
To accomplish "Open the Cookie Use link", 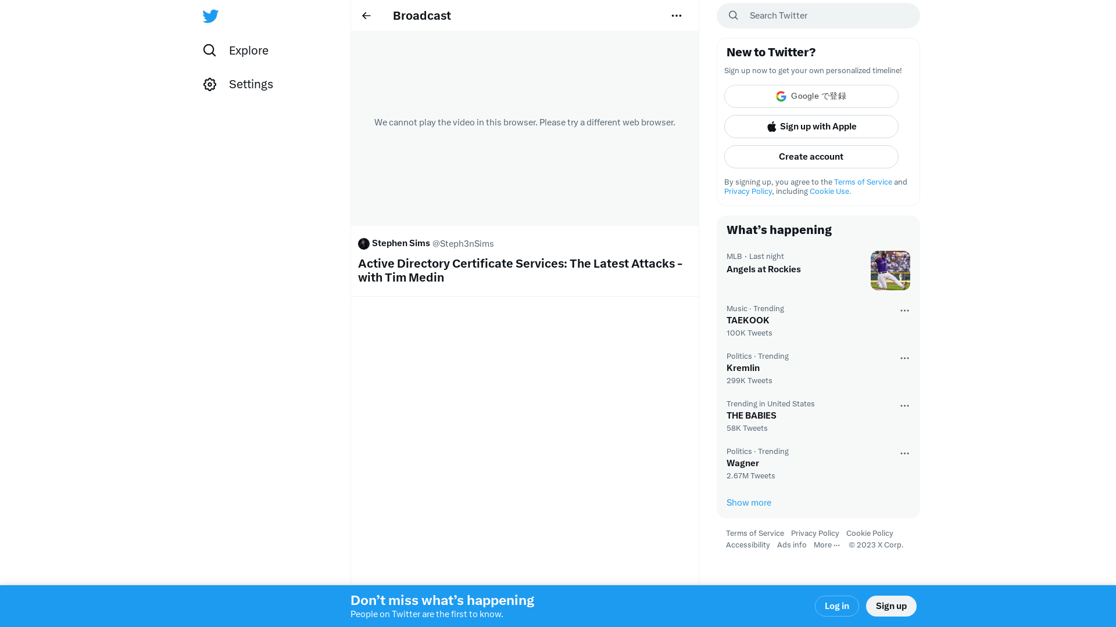I will pyautogui.click(x=830, y=191).
